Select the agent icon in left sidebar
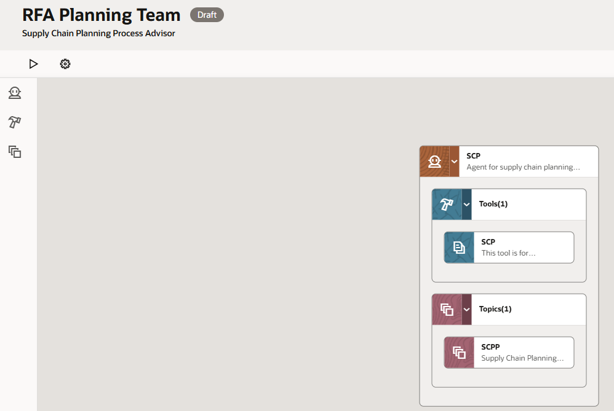 tap(15, 93)
